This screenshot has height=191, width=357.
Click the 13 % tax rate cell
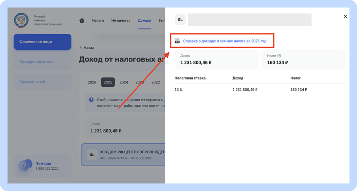pyautogui.click(x=178, y=90)
